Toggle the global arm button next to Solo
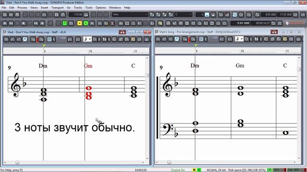The width and height of the screenshot is (307, 172). click(92, 23)
